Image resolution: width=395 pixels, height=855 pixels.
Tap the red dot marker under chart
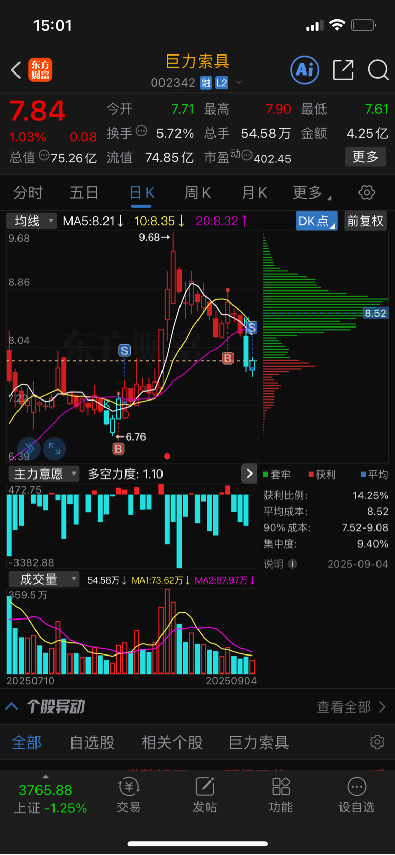pyautogui.click(x=167, y=456)
